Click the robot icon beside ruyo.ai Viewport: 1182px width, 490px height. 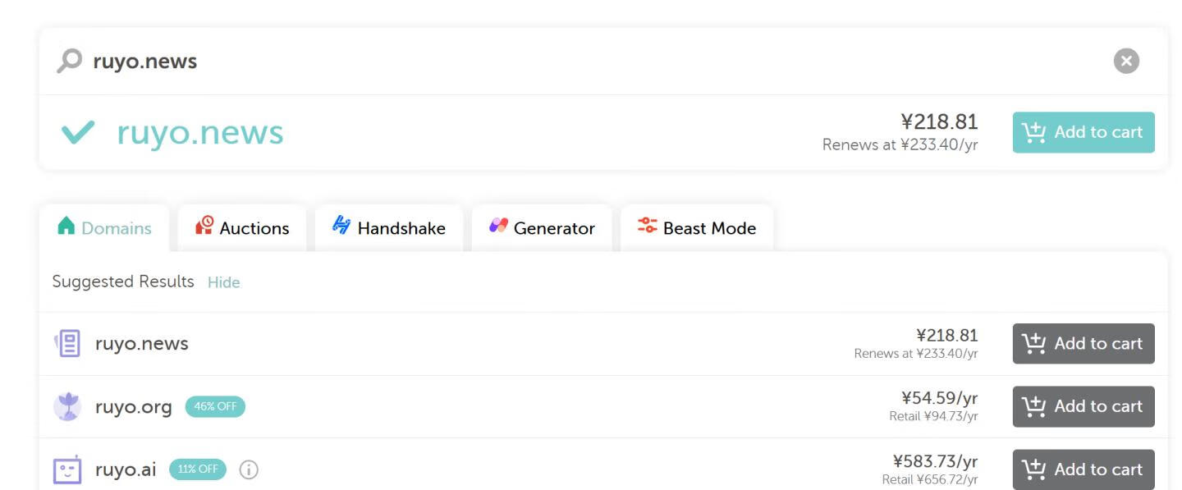tap(67, 469)
